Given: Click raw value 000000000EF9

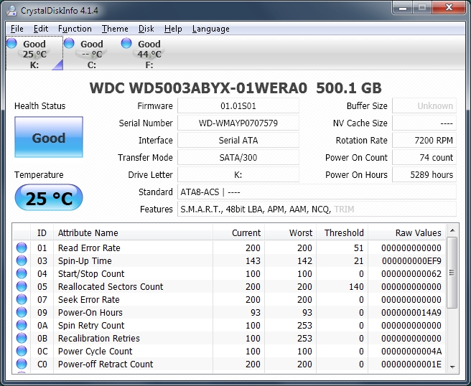Looking at the screenshot, I should coord(411,260).
